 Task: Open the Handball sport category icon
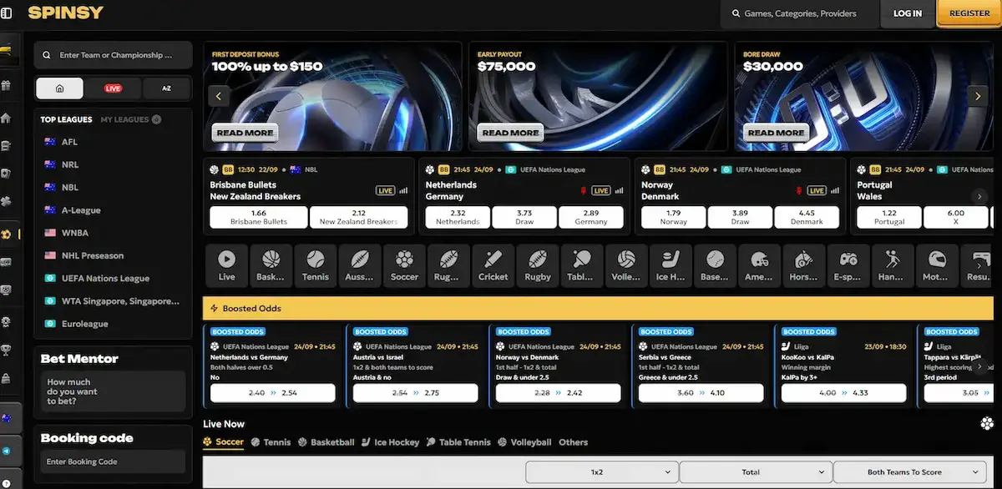(x=893, y=265)
